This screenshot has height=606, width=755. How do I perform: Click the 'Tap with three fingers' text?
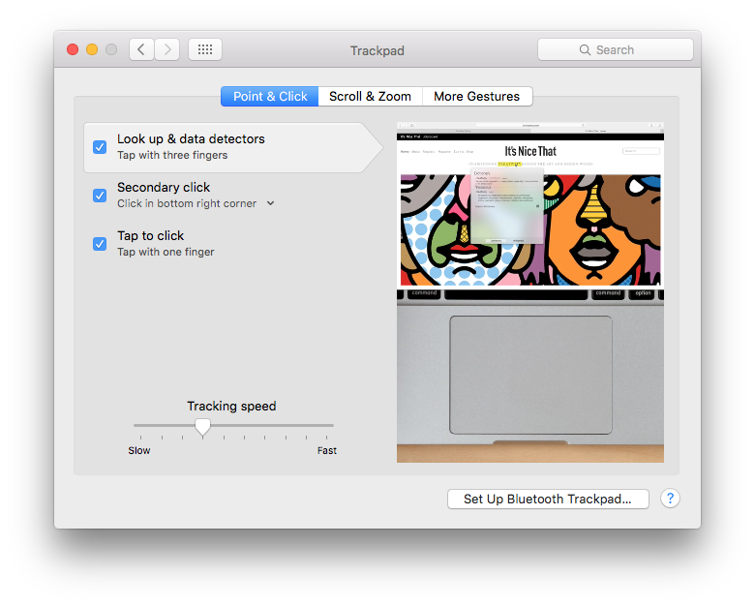pos(172,155)
